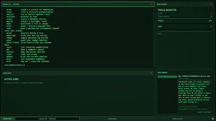Click the 'keylog' command line
Viewport: 216px width, 121px height.
pyautogui.click(x=27, y=21)
